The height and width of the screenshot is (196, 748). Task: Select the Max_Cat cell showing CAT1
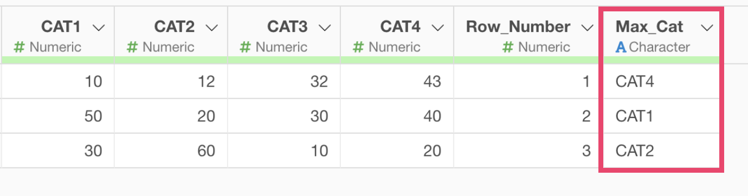661,116
